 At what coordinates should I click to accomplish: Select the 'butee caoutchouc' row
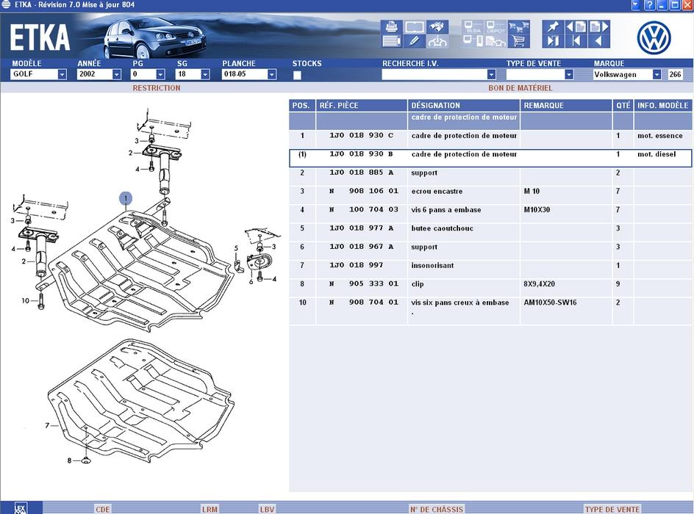click(x=490, y=232)
